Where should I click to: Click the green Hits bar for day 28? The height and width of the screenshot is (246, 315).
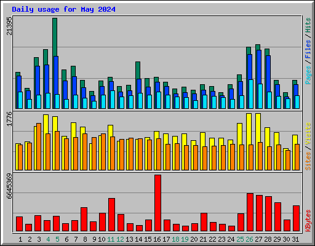point(267,52)
